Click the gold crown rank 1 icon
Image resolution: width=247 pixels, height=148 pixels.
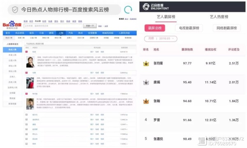tap(146, 63)
